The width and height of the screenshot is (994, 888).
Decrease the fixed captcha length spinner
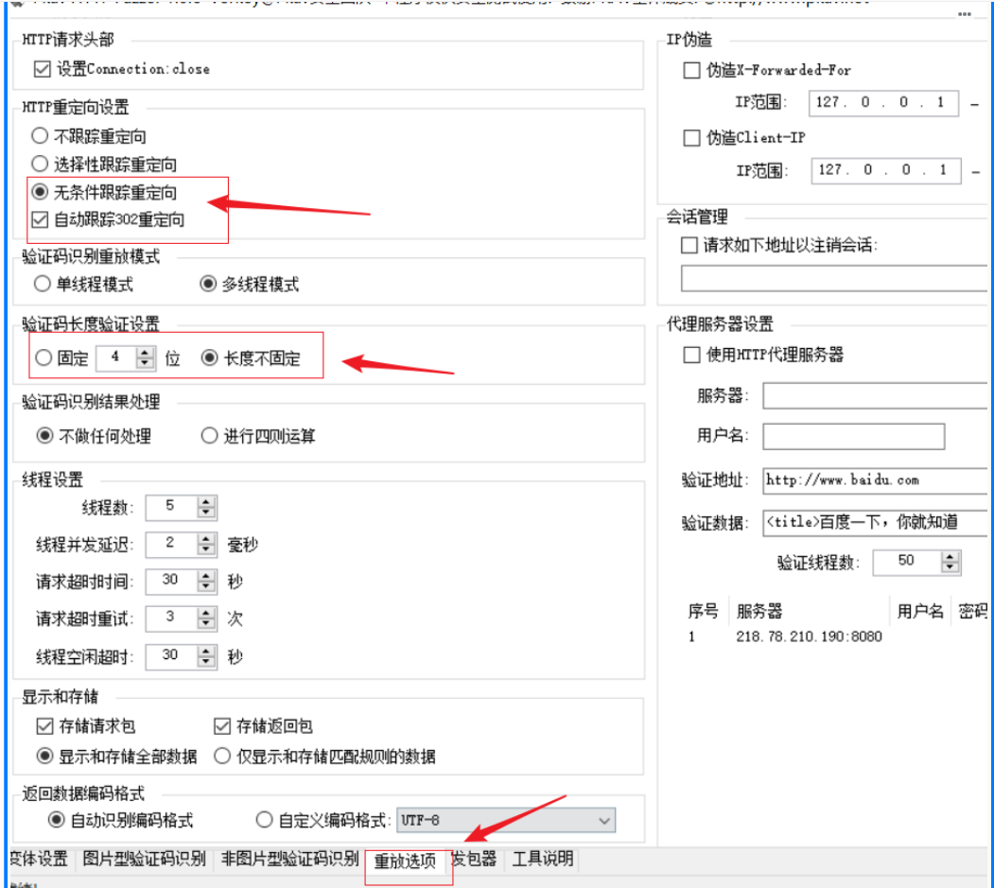145,362
